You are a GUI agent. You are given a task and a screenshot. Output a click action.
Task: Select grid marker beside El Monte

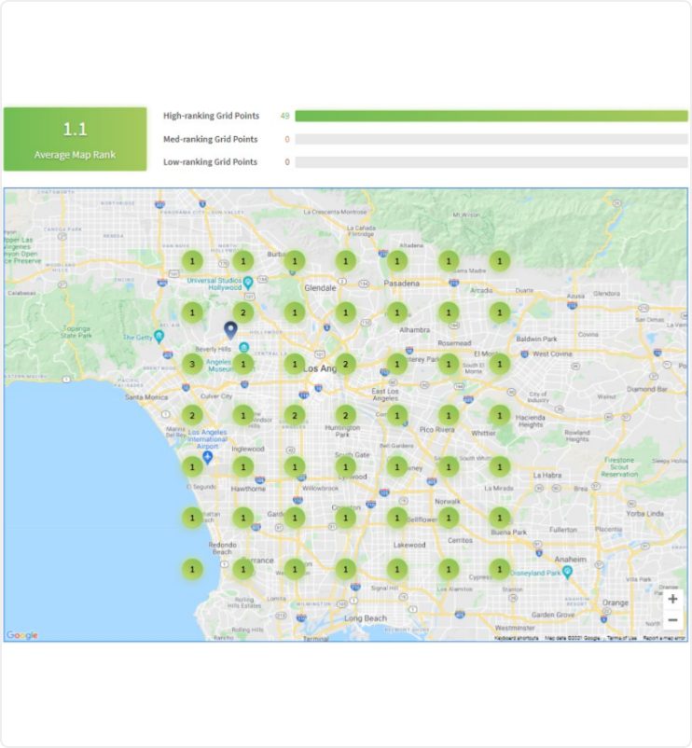click(x=500, y=364)
